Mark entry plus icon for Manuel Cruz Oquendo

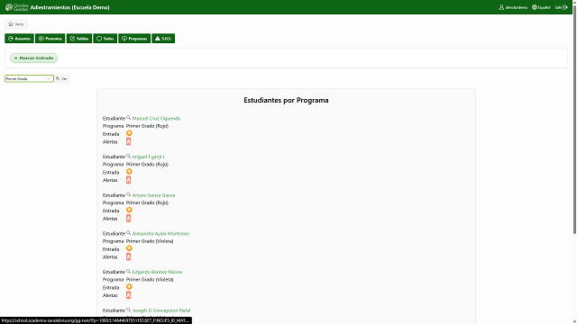(129, 133)
